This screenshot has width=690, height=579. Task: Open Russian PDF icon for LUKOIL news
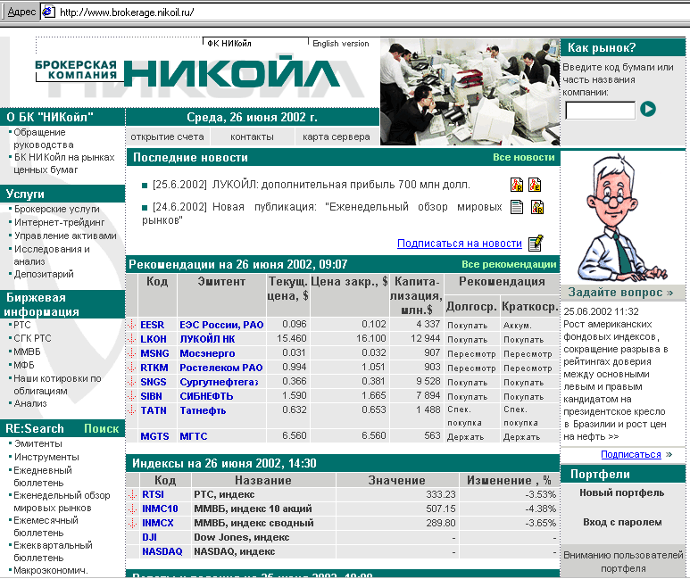pos(517,185)
